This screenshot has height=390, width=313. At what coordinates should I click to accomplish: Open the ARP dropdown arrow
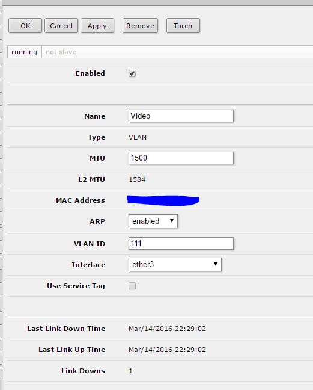click(171, 221)
